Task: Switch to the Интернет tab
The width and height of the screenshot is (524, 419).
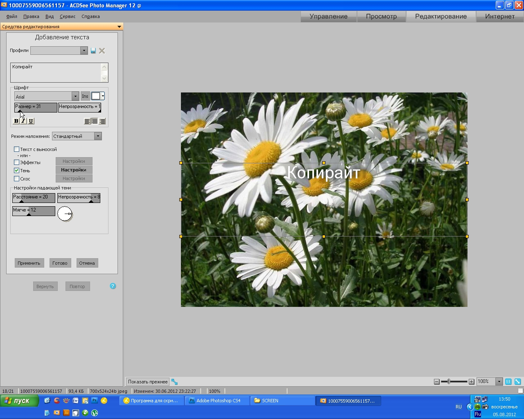Action: pyautogui.click(x=500, y=16)
